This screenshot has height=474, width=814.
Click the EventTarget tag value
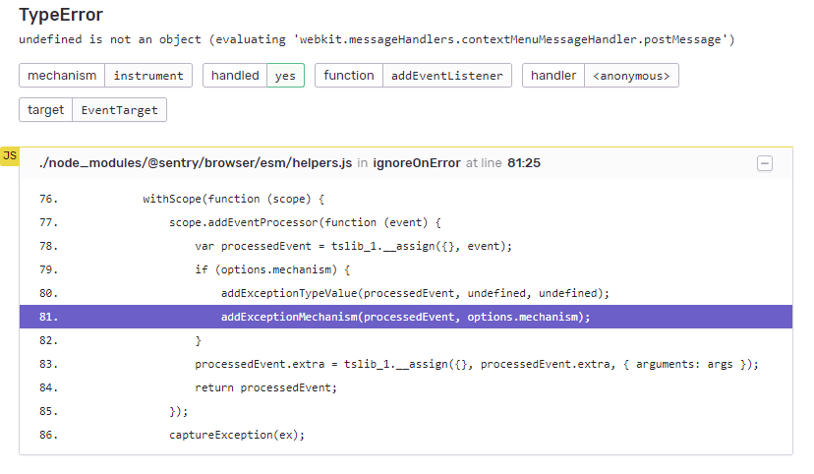119,109
